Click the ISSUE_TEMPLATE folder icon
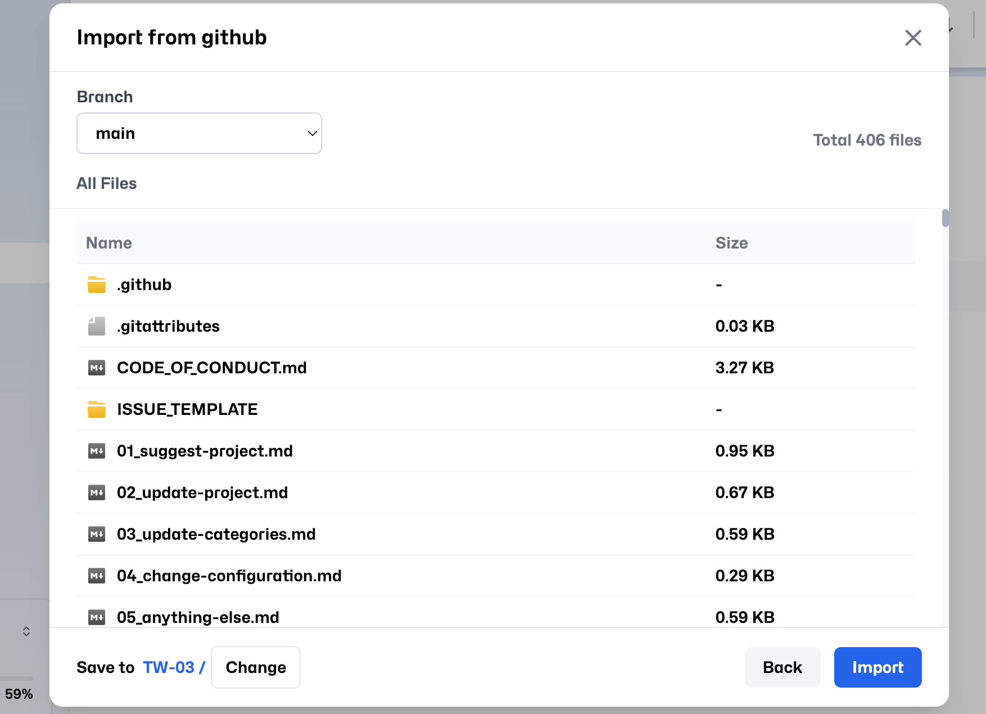This screenshot has height=714, width=986. pyautogui.click(x=97, y=410)
